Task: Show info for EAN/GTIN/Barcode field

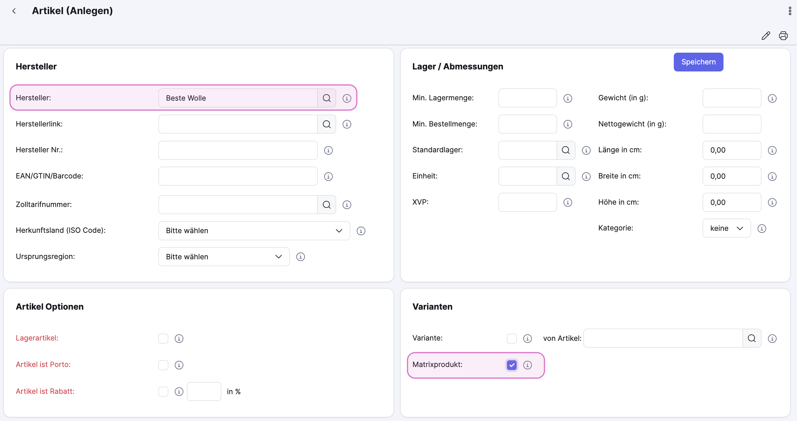Action: 328,176
